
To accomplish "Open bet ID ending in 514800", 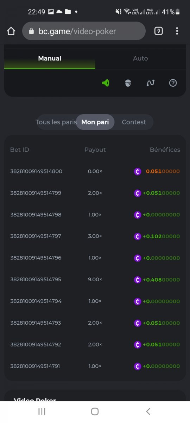I will [x=36, y=171].
